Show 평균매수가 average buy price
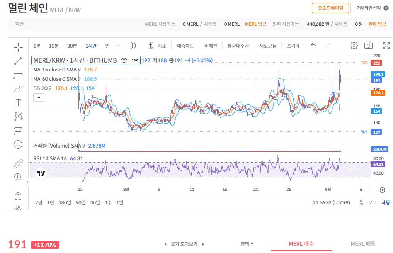Viewport: 393px width, 253px height. (x=238, y=46)
